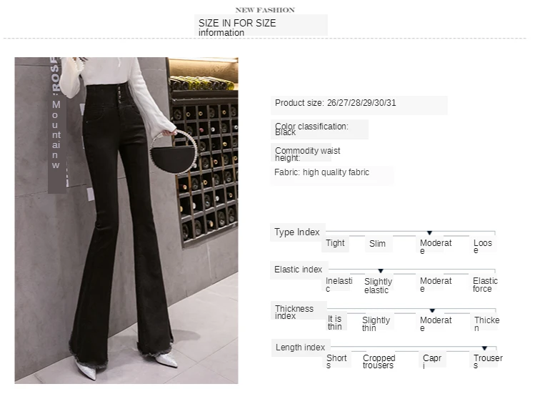
Task: Click the Elastic index triangle marker
Action: (381, 271)
